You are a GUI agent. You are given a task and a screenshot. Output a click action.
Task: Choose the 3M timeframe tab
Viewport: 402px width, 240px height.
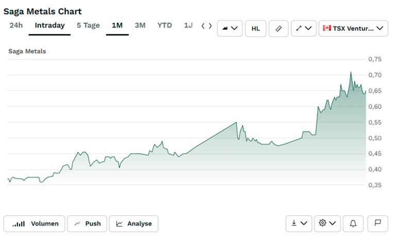click(x=140, y=25)
